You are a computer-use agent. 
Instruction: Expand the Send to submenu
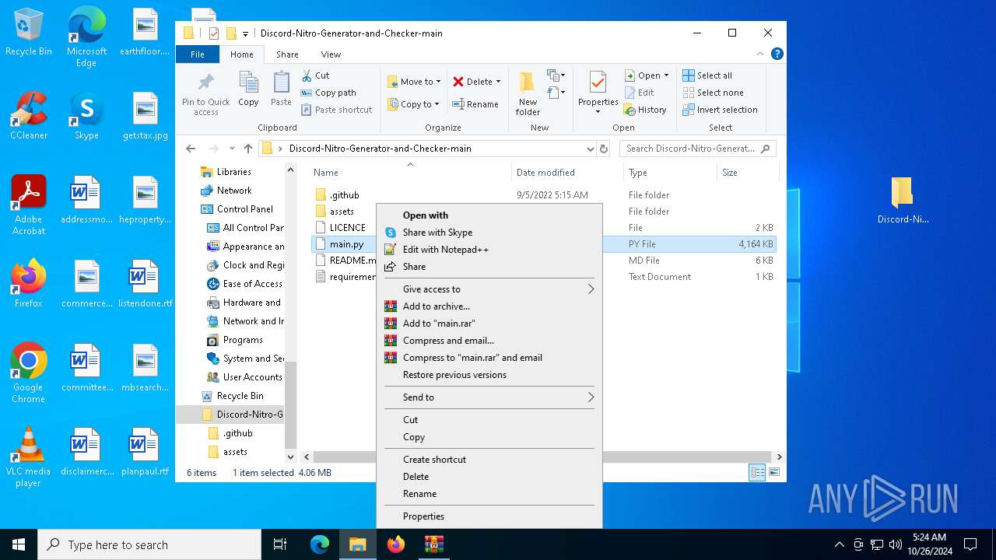[x=489, y=397]
